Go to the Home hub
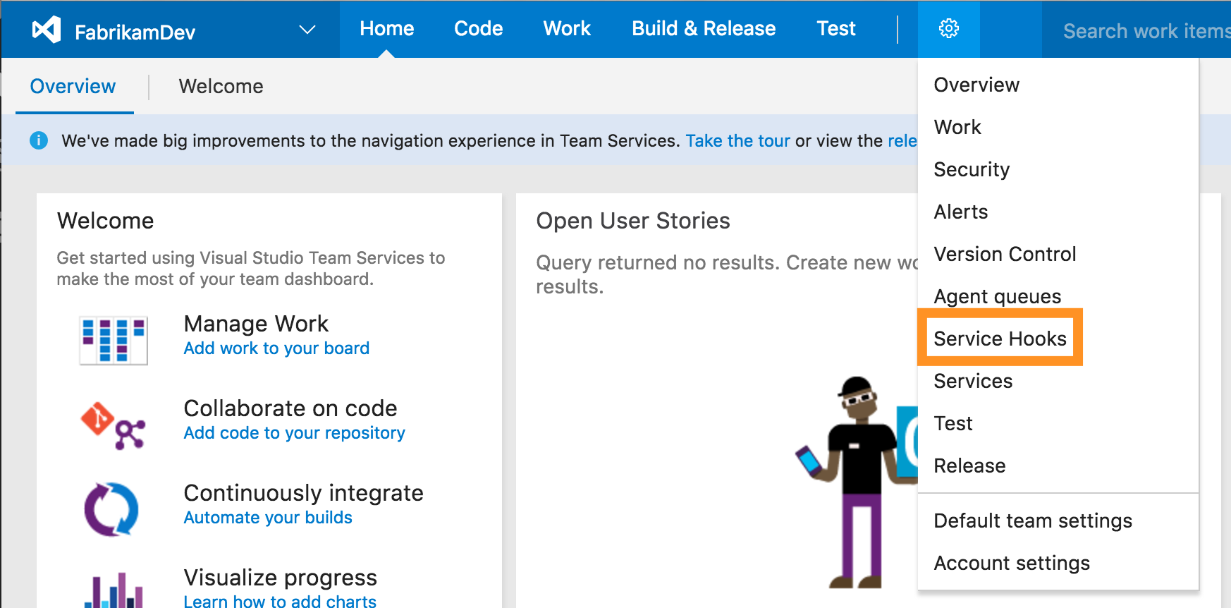The image size is (1231, 608). (387, 29)
